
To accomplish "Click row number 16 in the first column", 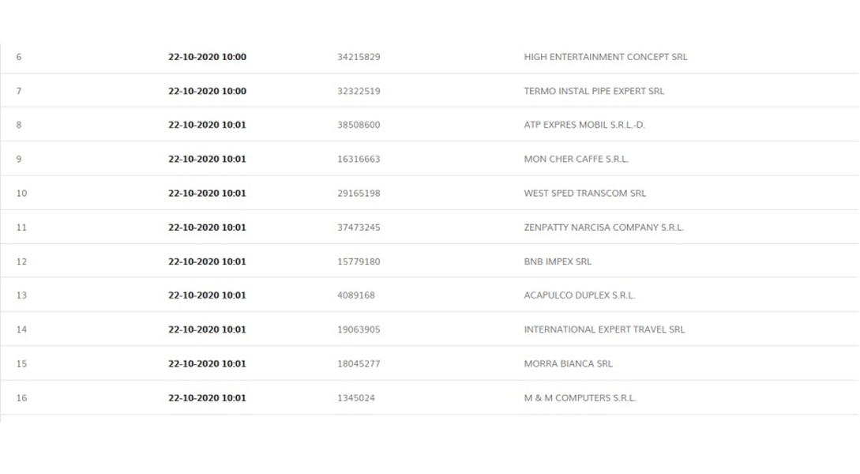I will 21,398.
